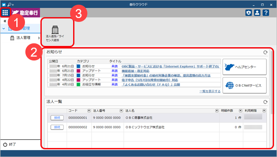Image resolution: width=277 pixels, height=157 pixels.
Task: Open the 電子申告 (5月7日) notice link
Action: pos(150,80)
